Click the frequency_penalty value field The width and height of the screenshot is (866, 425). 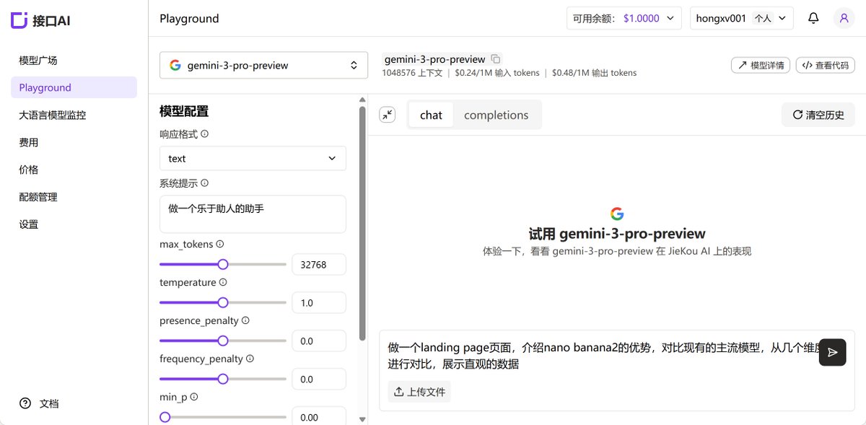tap(319, 380)
